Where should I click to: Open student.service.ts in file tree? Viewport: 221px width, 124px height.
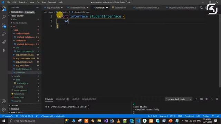pyautogui.click(x=23, y=69)
